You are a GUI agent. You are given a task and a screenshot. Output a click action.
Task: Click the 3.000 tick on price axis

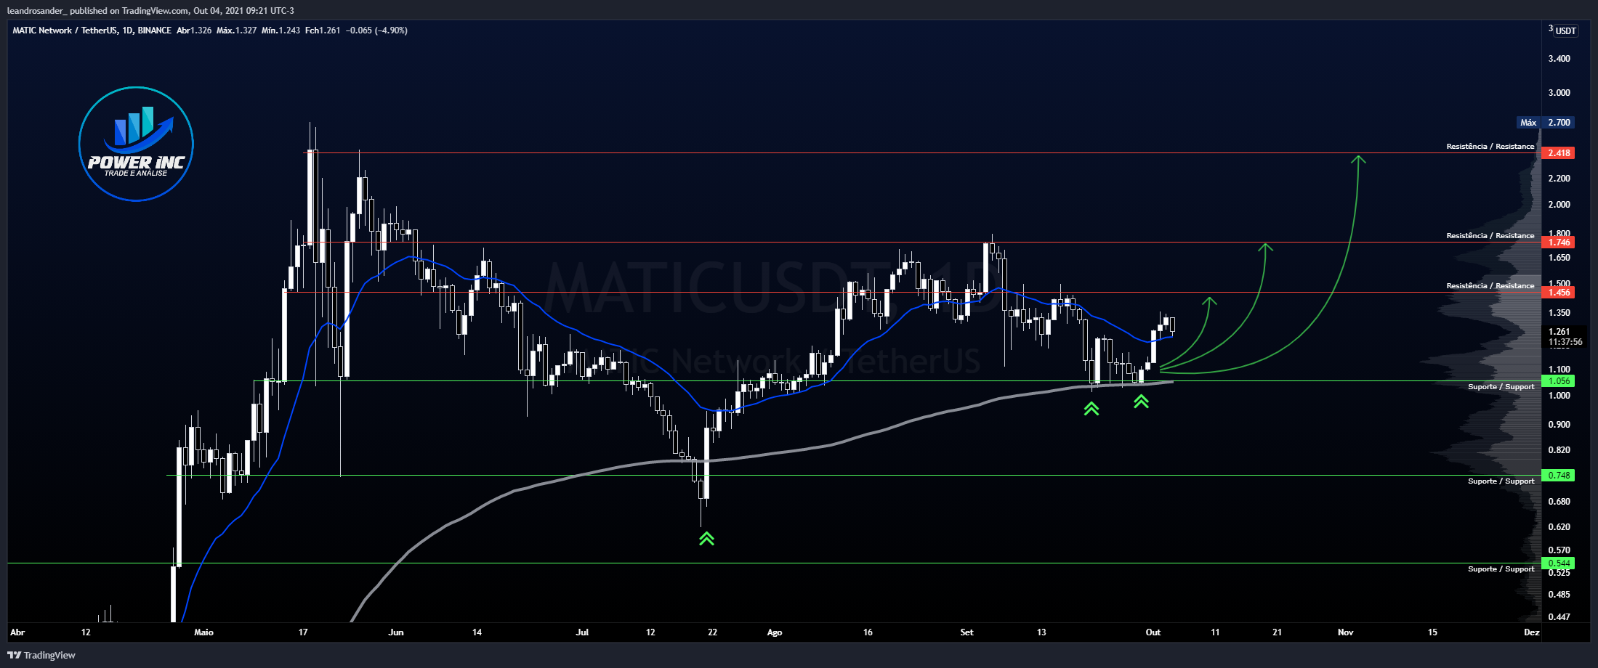(x=1559, y=93)
